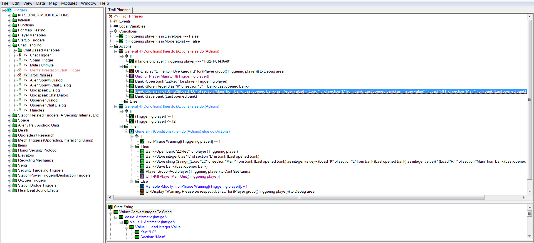Image resolution: width=534 pixels, height=243 pixels.
Task: Click the Player Group -Add player icon
Action: pyautogui.click(x=142, y=171)
